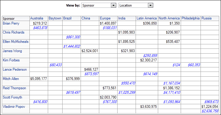
Task: Select the $466,127 China cell
Action: 90,69
